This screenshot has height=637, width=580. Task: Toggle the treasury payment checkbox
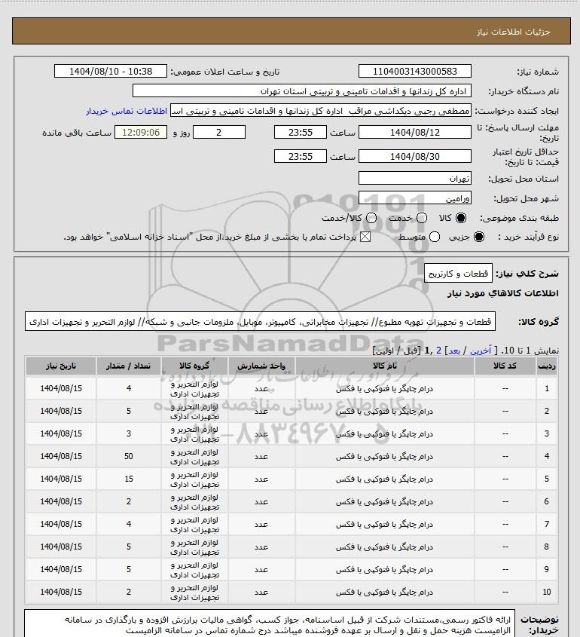(x=365, y=237)
